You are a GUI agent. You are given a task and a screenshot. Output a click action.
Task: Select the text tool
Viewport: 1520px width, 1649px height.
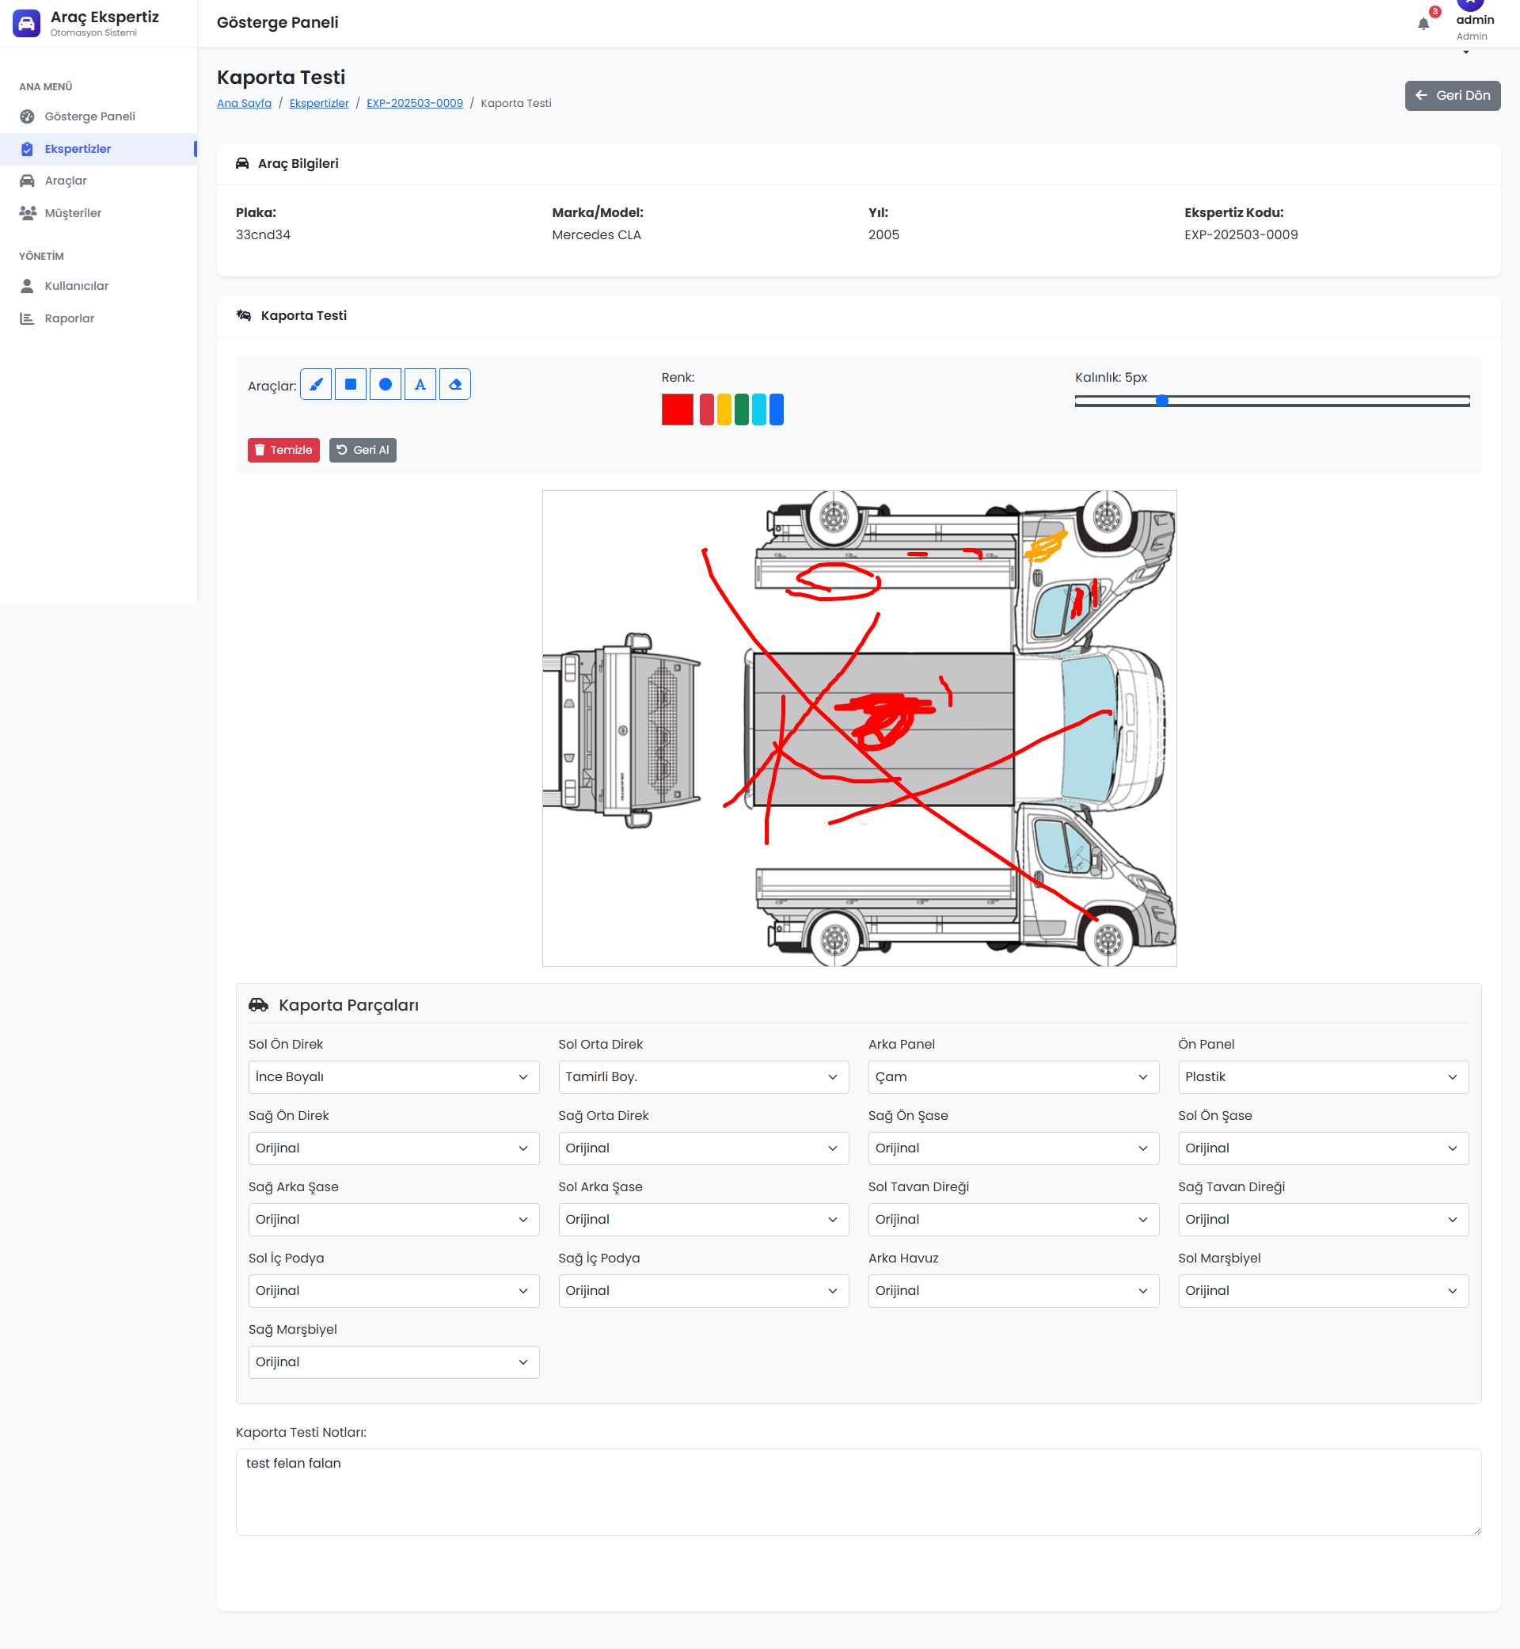(420, 384)
